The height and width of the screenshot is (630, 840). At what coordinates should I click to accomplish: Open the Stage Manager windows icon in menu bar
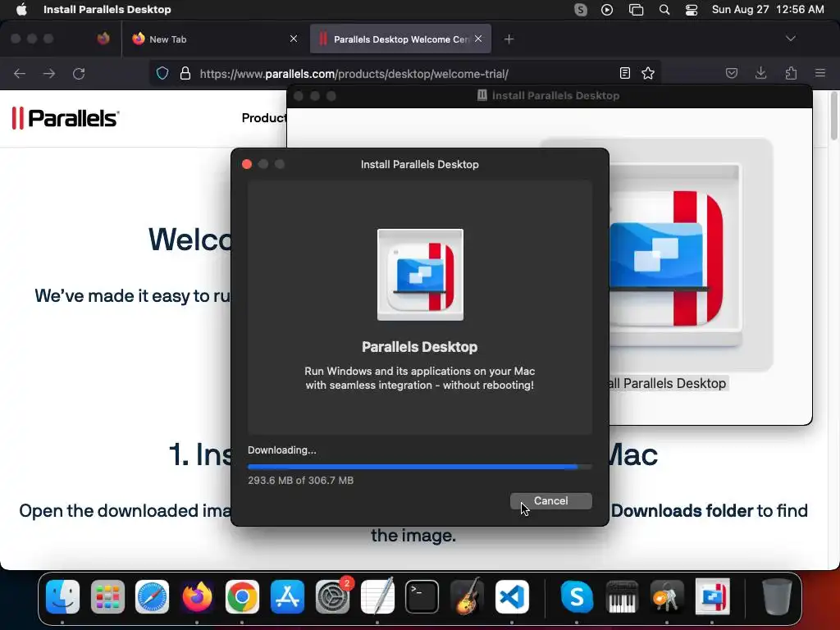pos(636,10)
